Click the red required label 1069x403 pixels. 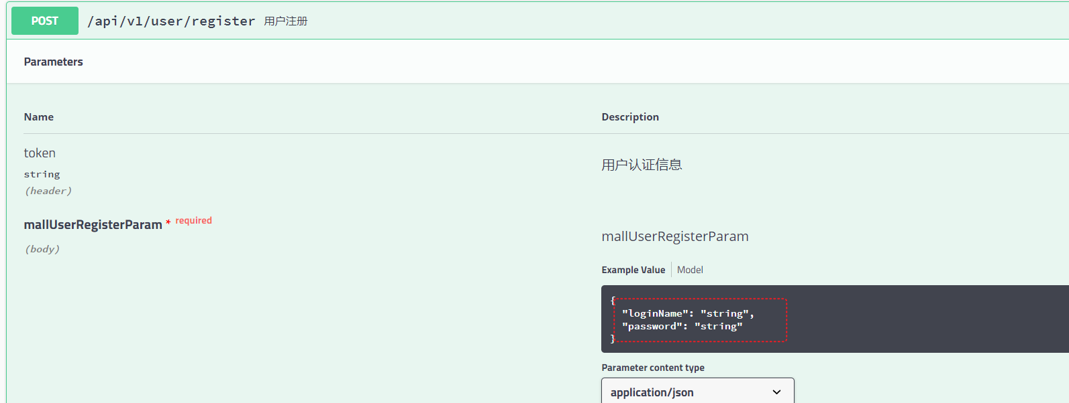tap(193, 220)
